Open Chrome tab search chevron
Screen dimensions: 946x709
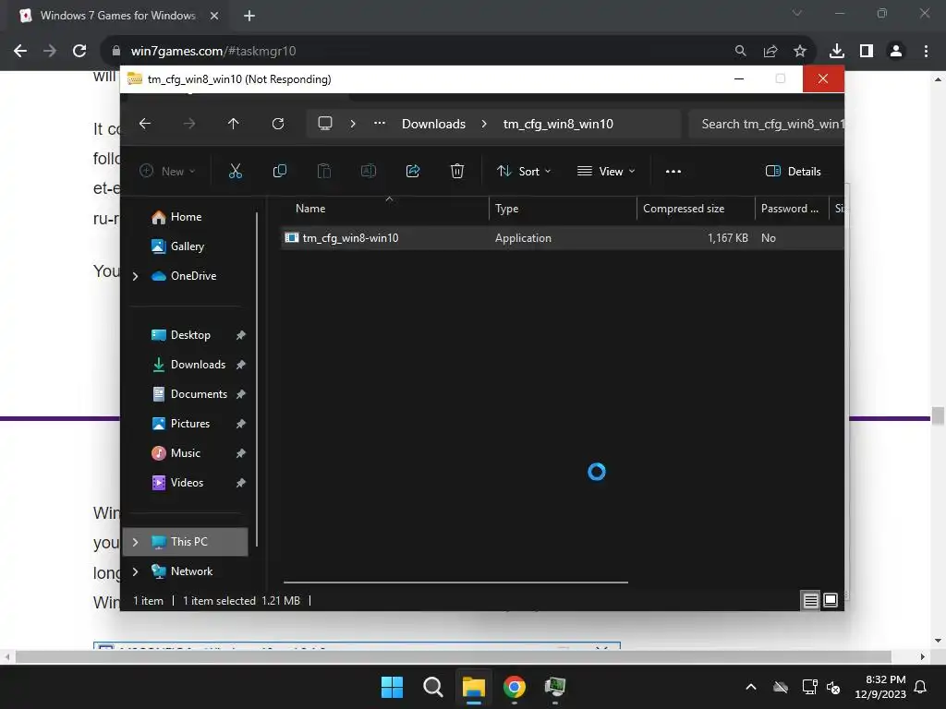[x=797, y=13]
